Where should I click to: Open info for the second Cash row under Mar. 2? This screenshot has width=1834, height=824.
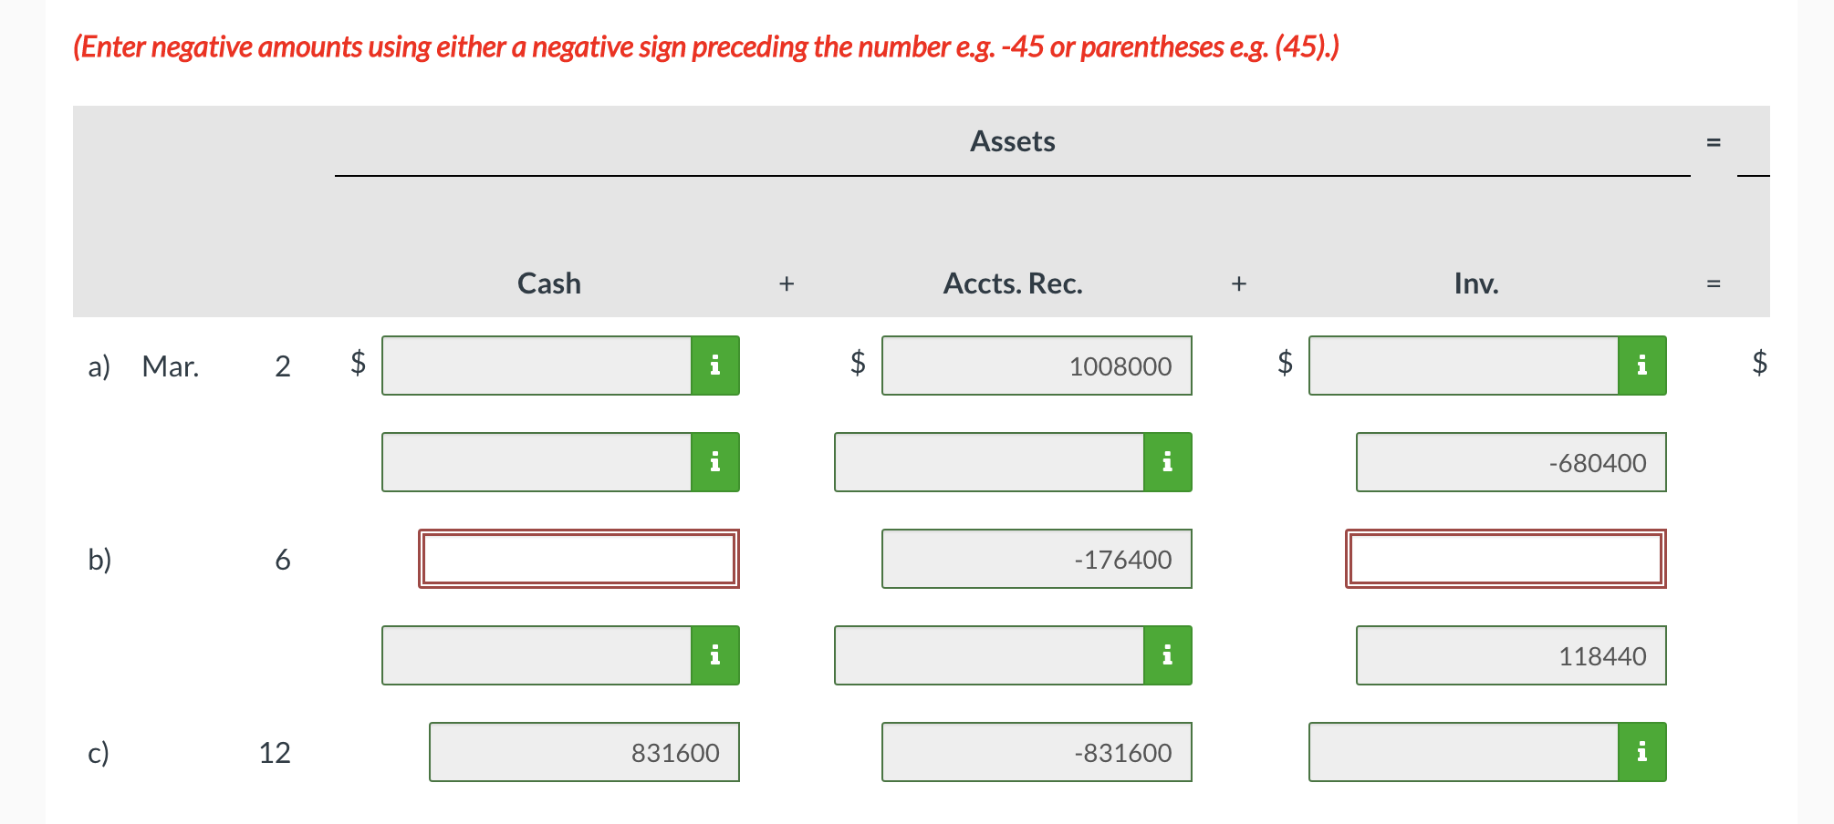click(x=715, y=462)
